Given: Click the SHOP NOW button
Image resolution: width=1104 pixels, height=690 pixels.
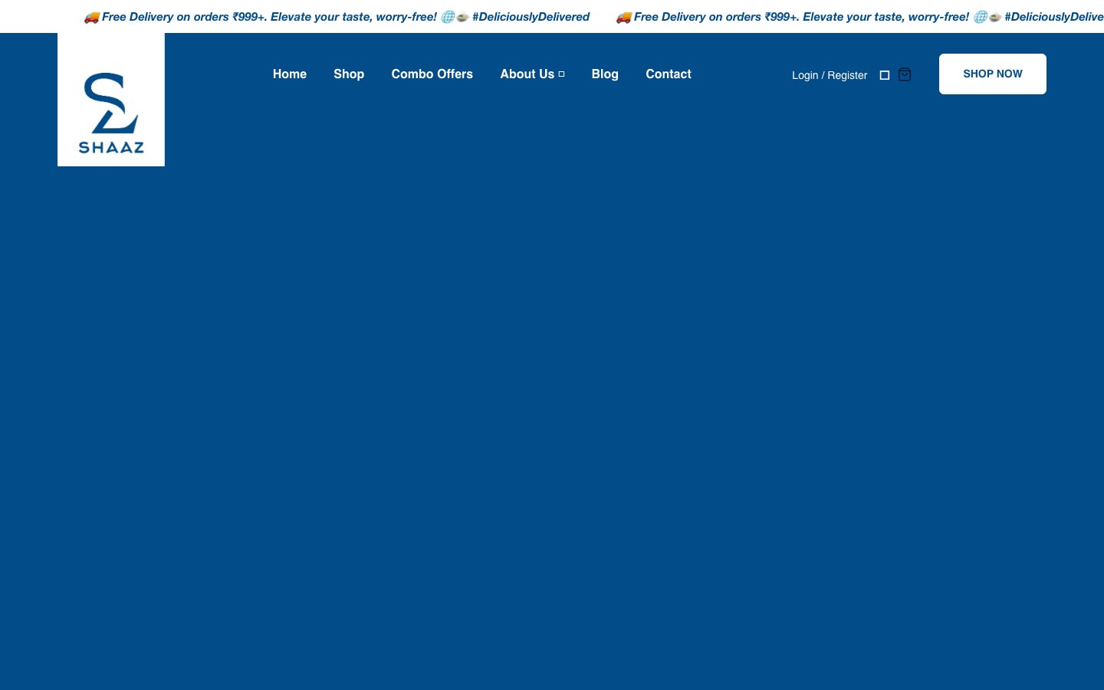Looking at the screenshot, I should [x=993, y=74].
